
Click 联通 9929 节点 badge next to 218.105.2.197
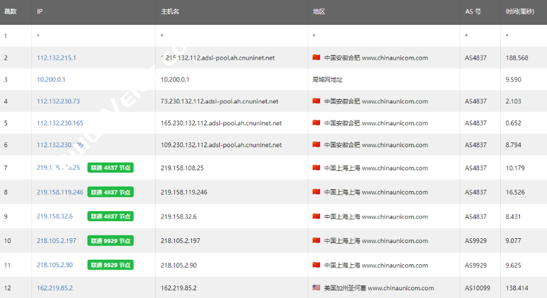pos(110,241)
